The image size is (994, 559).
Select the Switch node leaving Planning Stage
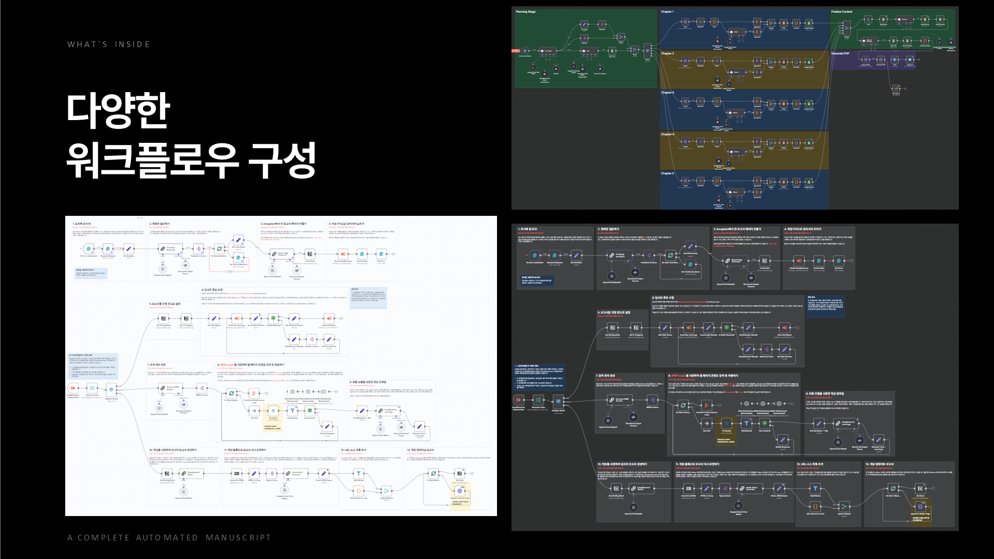(648, 50)
